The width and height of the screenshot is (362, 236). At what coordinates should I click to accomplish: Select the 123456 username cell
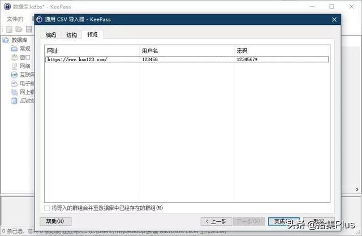150,59
